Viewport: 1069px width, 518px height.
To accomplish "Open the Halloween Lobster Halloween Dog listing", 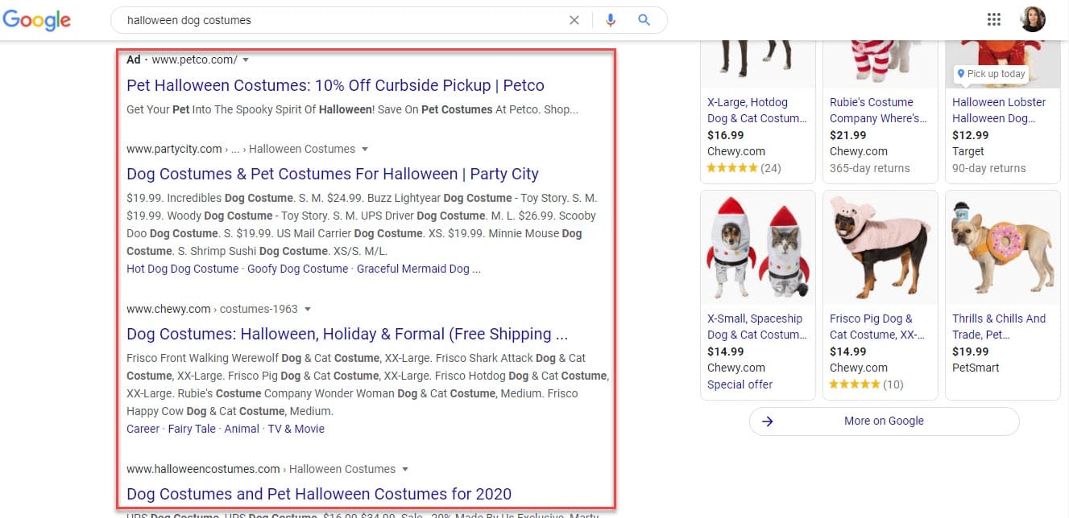I will (999, 110).
